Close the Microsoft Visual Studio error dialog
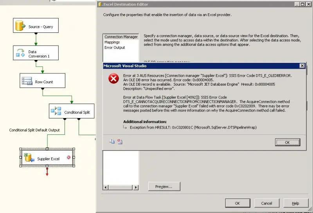313x213 pixels. (x=302, y=66)
